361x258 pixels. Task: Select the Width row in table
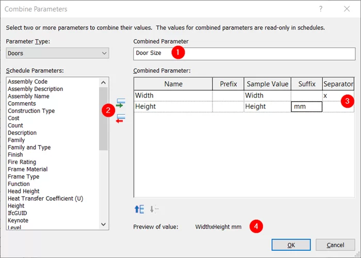point(173,95)
